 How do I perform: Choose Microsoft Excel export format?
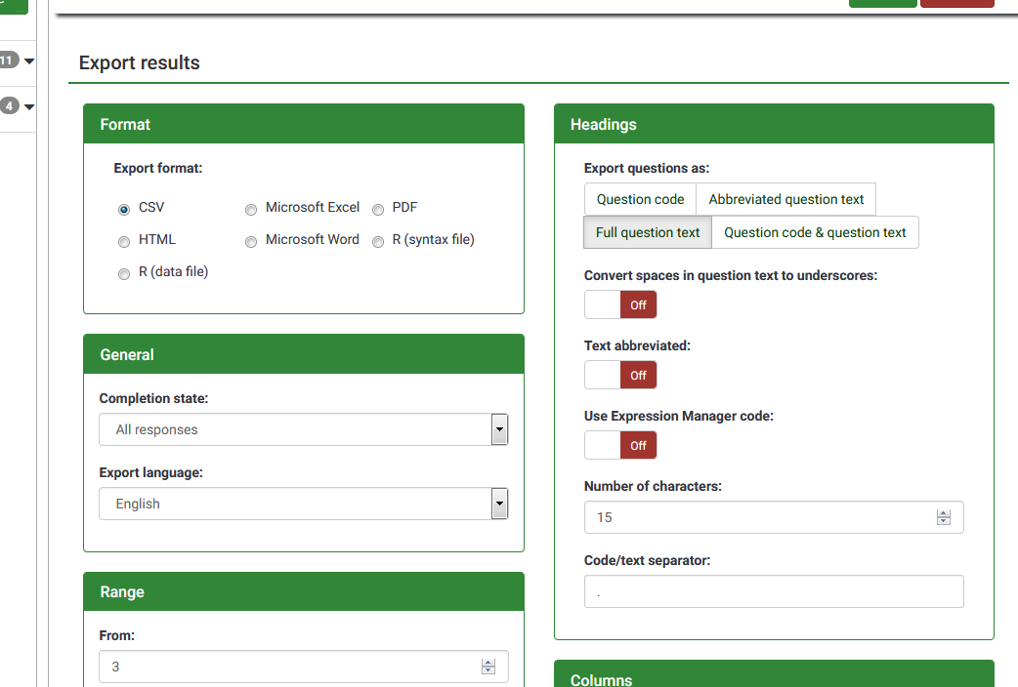tap(251, 209)
